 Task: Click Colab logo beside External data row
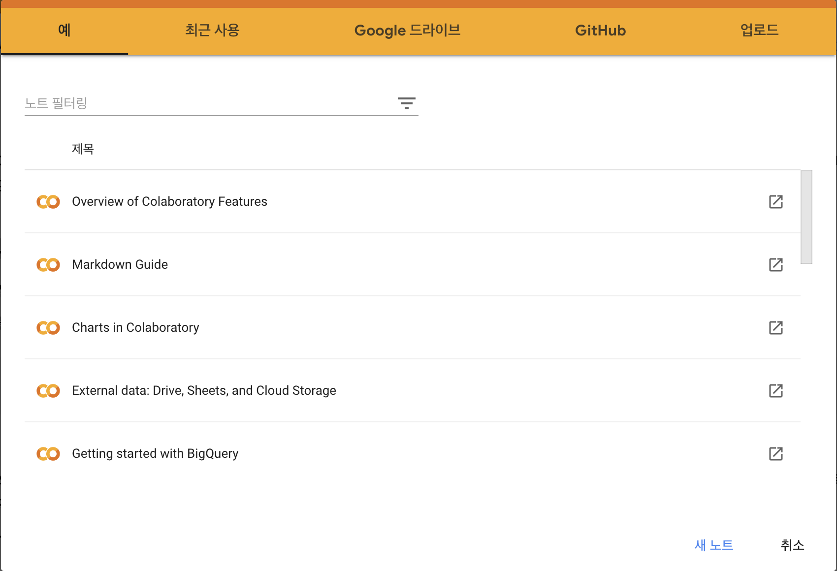pos(48,391)
